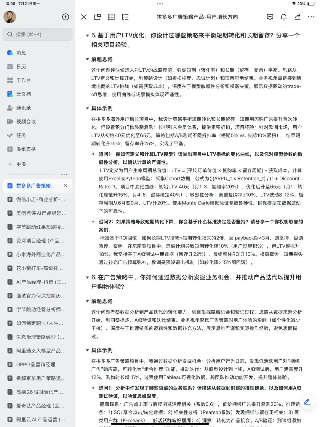This screenshot has width=320, height=427.
Task: Open 花小猪打车-高级数 document
Action: 37,268
